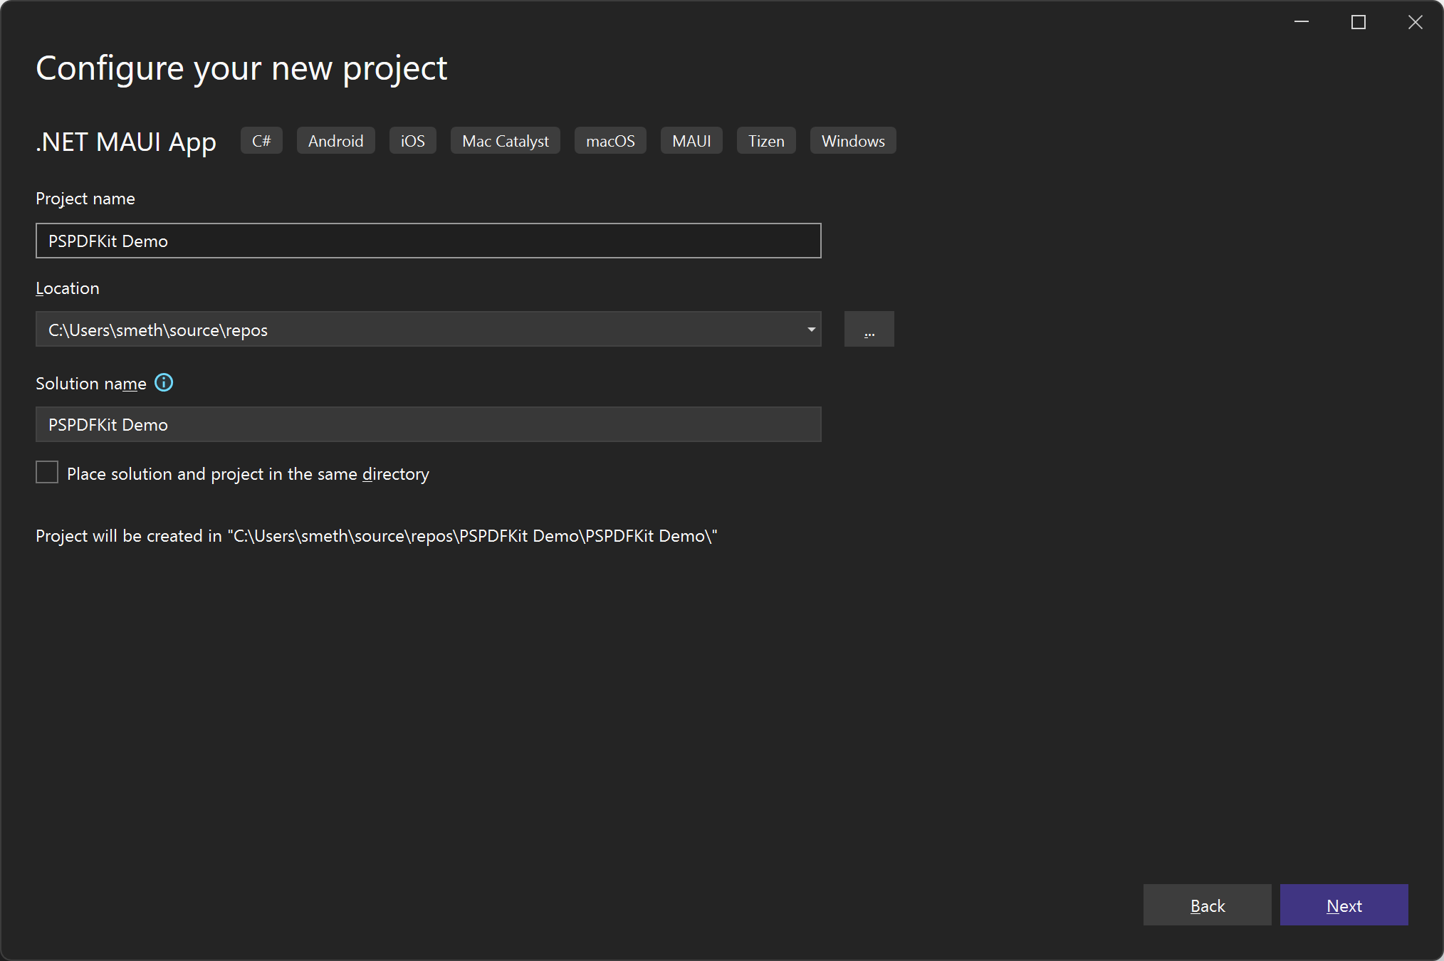
Task: Select the MAUI tag
Action: point(690,140)
